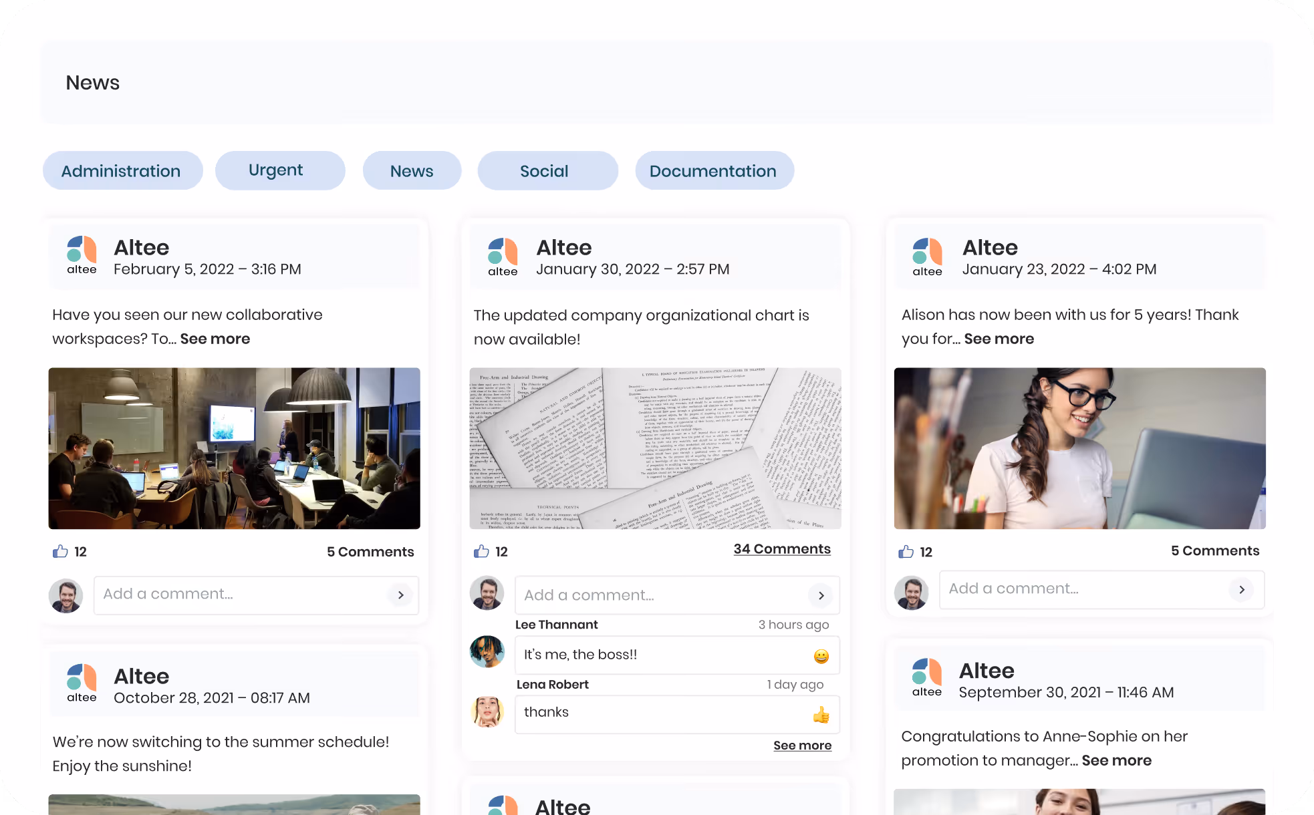Click "September 30, 2021 – 11:46 AM" date
The width and height of the screenshot is (1314, 815).
coord(1066,693)
